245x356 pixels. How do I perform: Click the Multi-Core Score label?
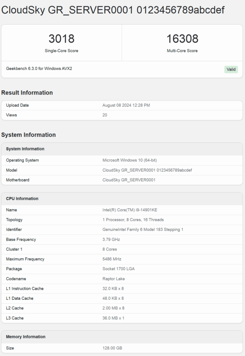point(182,51)
